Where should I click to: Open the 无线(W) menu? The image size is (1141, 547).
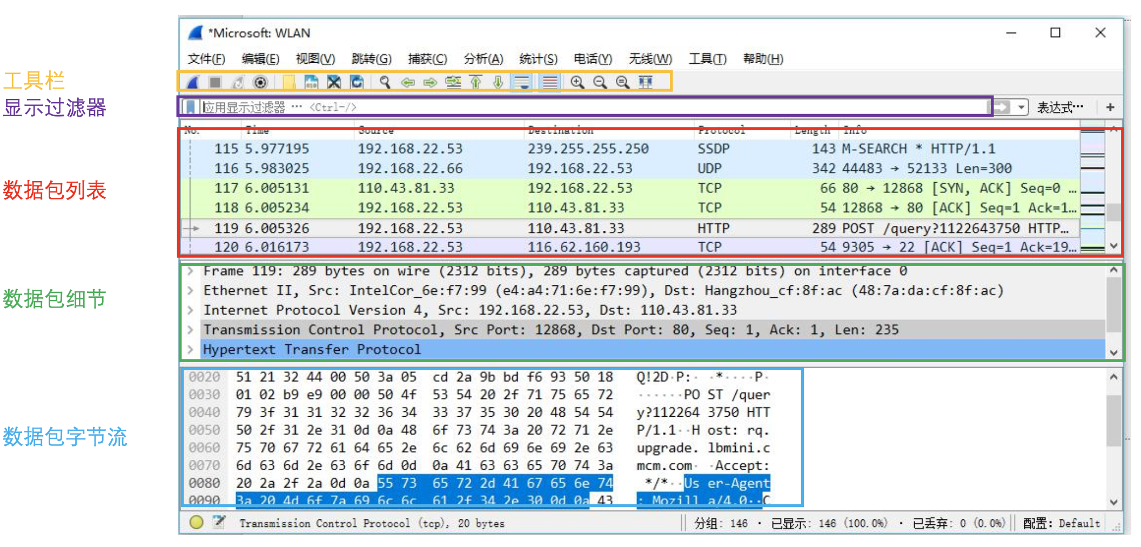pos(650,59)
